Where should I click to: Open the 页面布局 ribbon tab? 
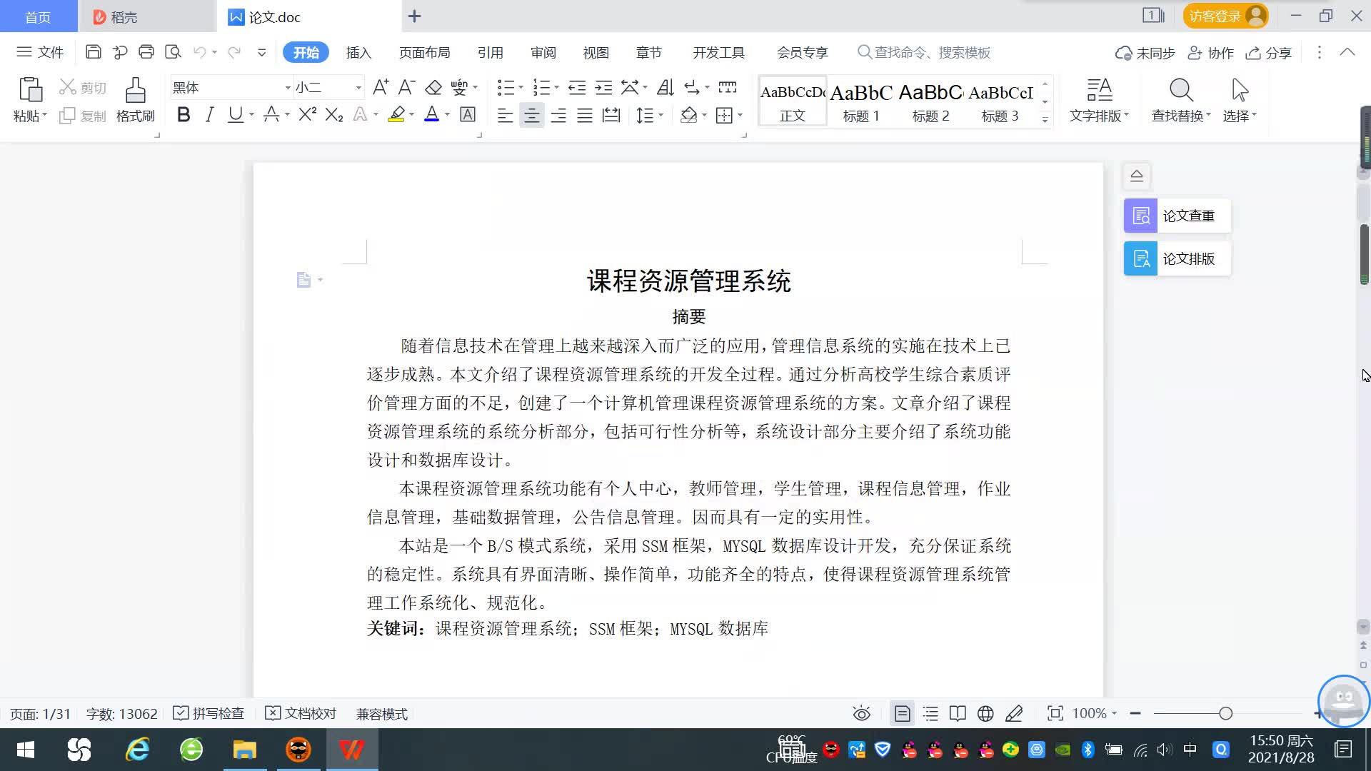[x=424, y=53]
